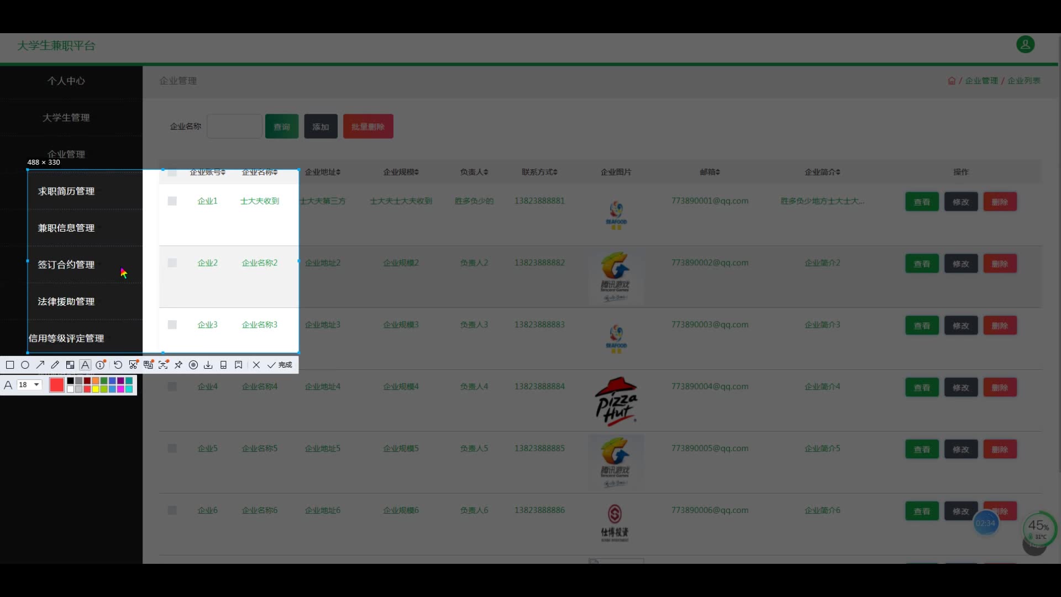
Task: Tick the checkbox for 企业2 row
Action: [x=172, y=263]
